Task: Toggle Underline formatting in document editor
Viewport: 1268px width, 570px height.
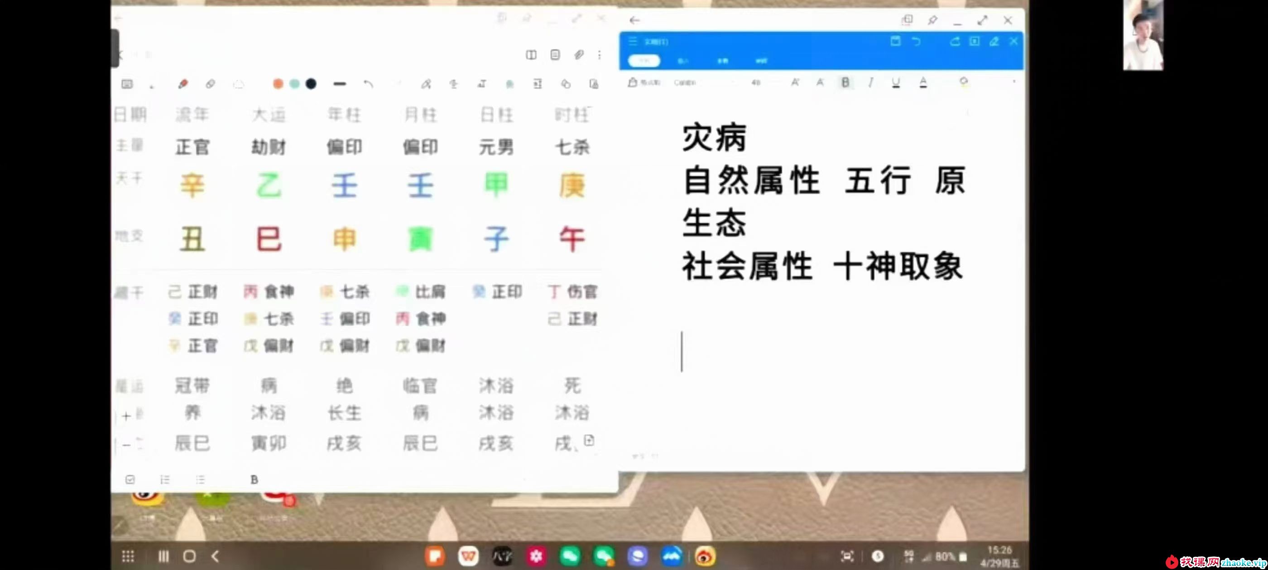Action: pos(896,83)
